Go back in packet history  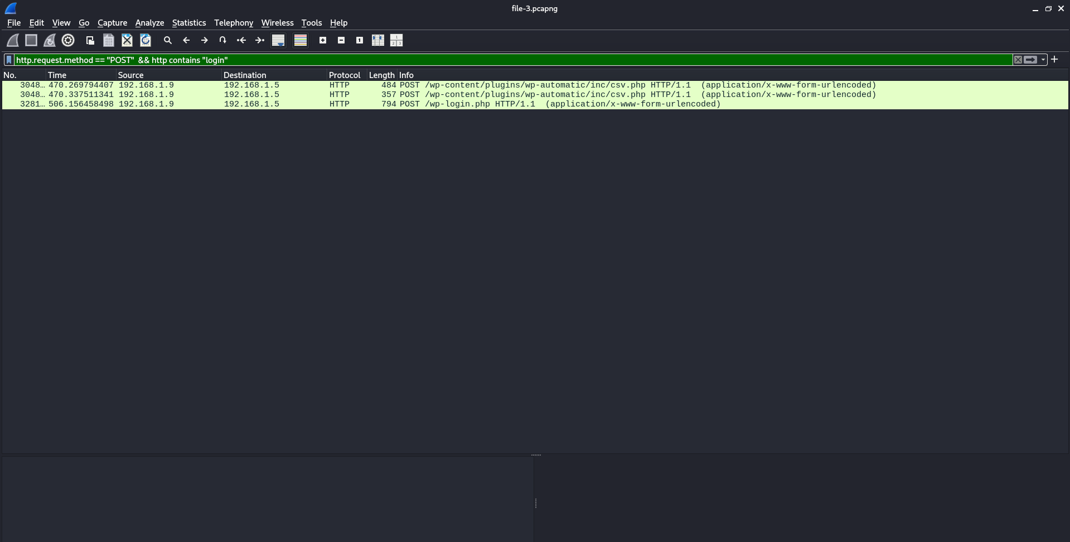tap(186, 40)
